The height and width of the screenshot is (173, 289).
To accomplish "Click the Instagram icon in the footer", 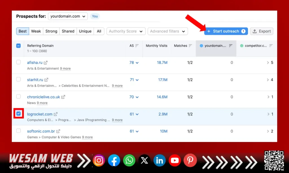I will pos(99,161).
